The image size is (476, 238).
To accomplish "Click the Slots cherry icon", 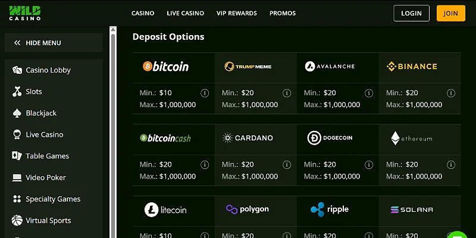I will (17, 92).
